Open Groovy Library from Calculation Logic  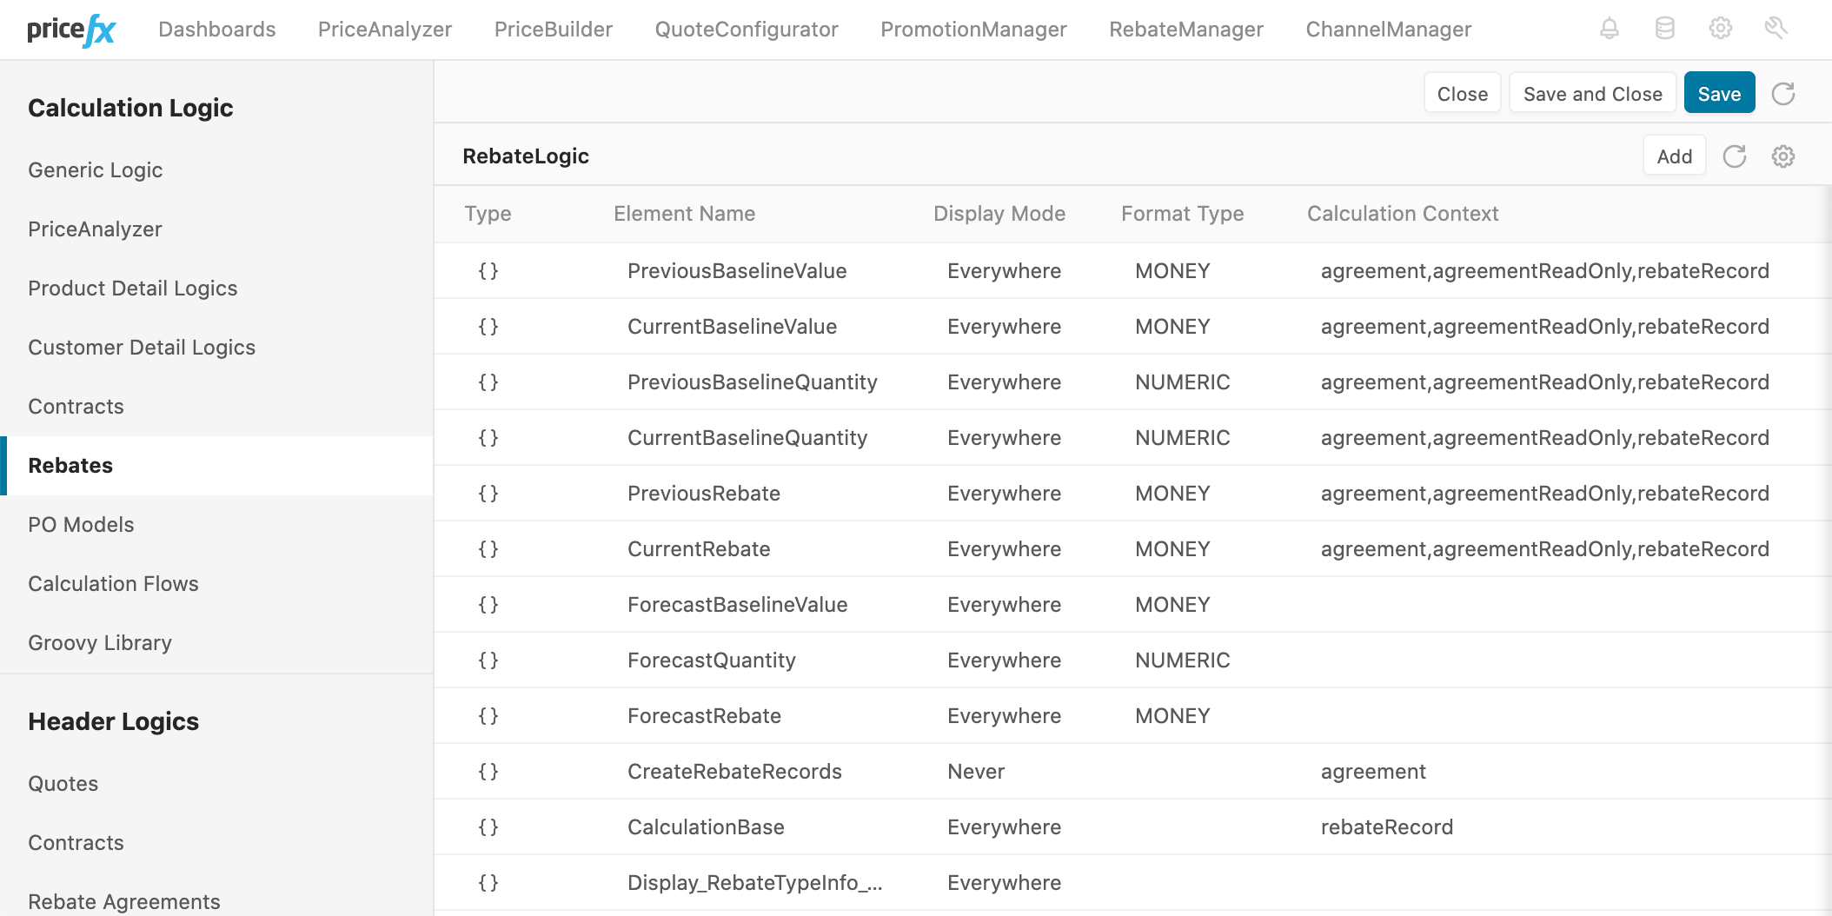pyautogui.click(x=100, y=642)
